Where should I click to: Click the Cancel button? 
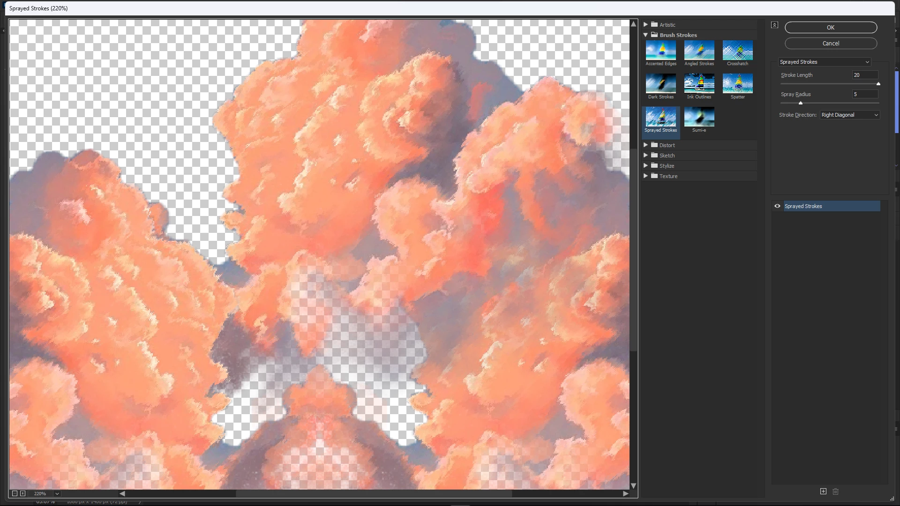(x=831, y=44)
